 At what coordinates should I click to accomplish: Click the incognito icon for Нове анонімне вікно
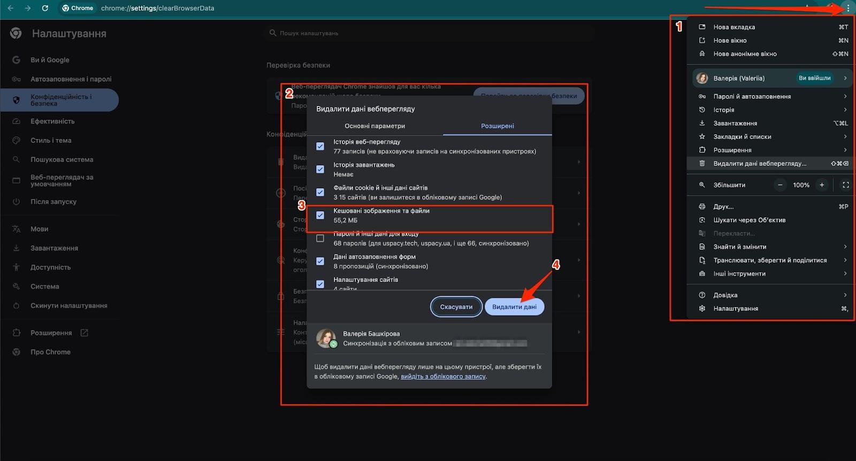702,54
